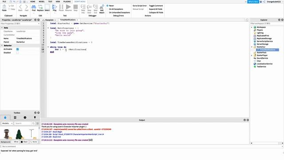The height and width of the screenshot is (160, 284).
Task: Collapse code fold at while true do
Action: coord(48,47)
